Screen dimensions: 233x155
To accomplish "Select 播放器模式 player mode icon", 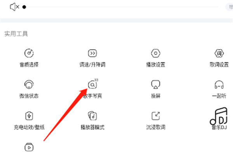I will (92, 116).
